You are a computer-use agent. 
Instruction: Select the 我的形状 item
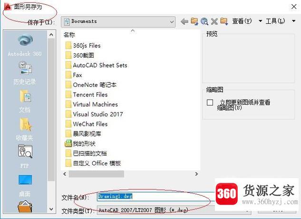[80, 143]
